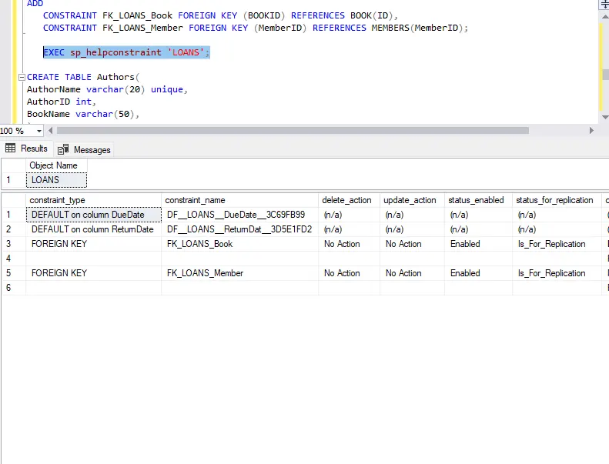Switch to the Results tab

pos(26,149)
